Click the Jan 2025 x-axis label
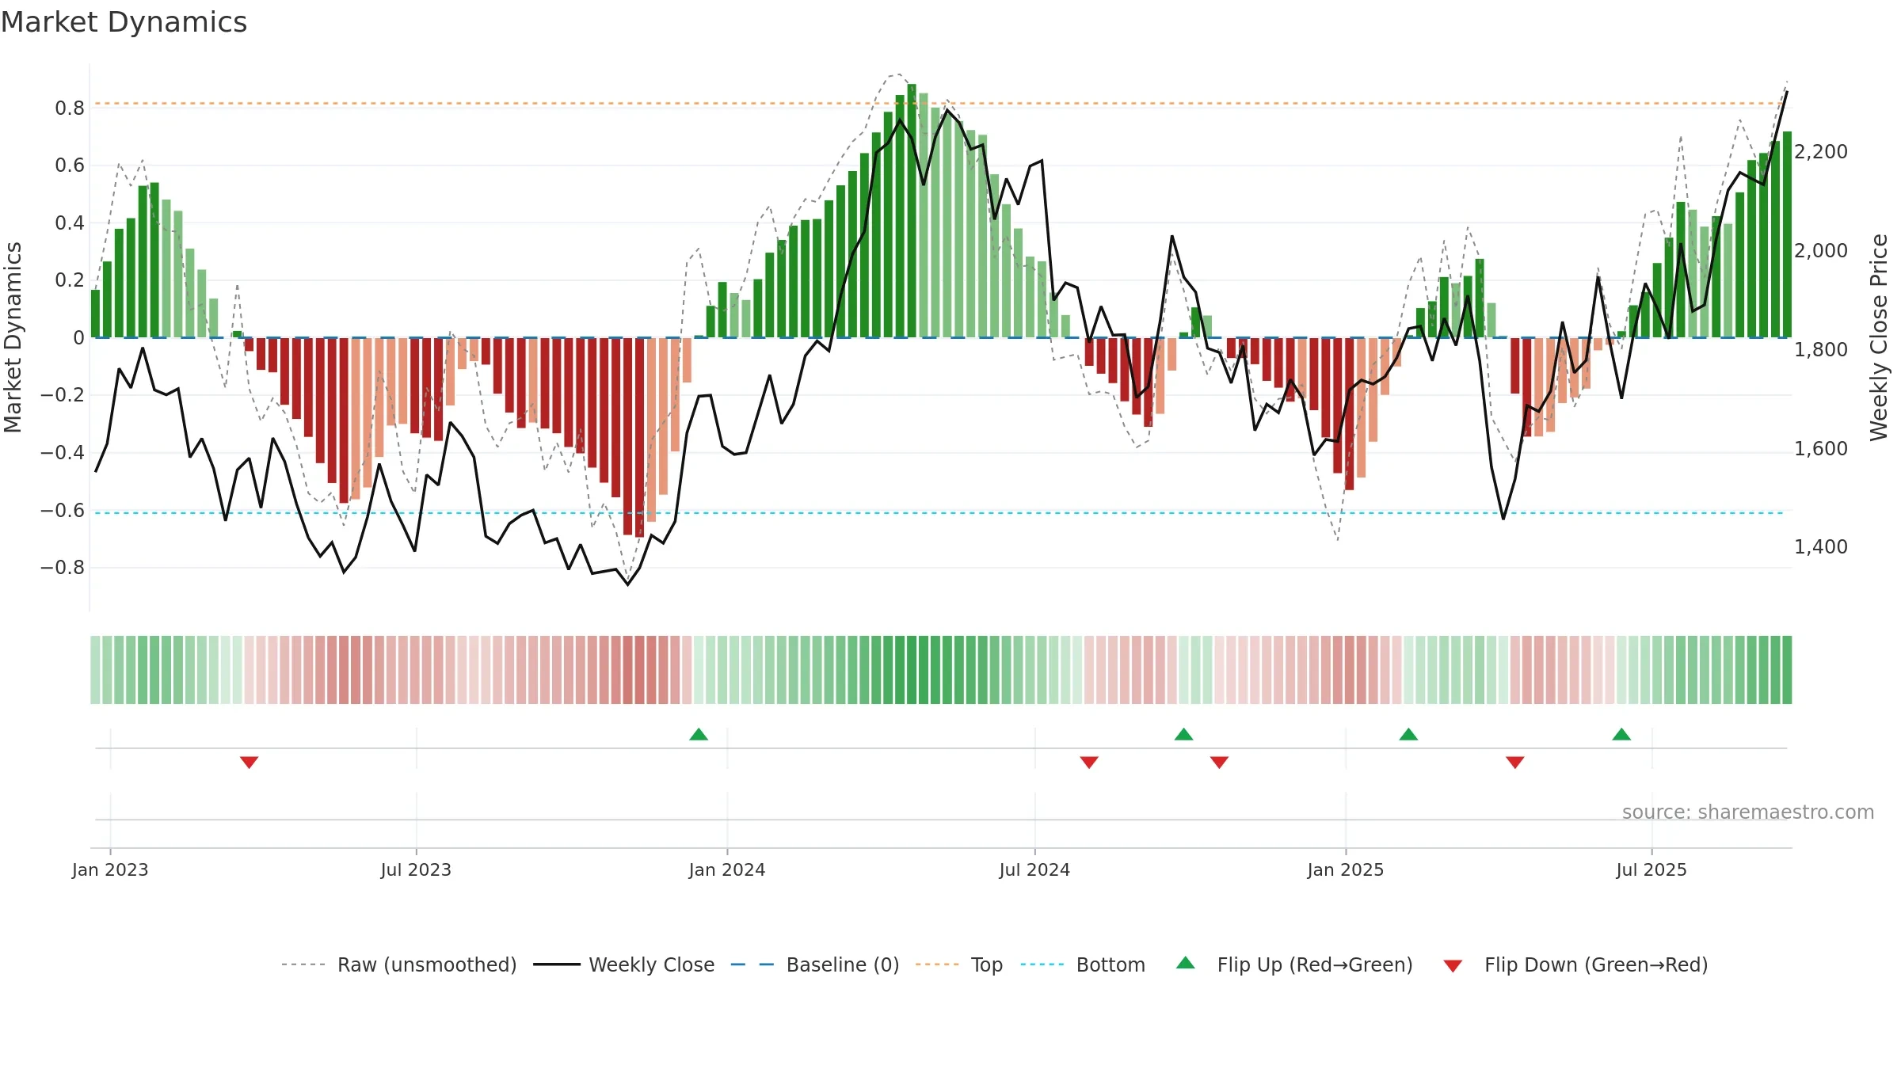This screenshot has height=1069, width=1901. [1346, 869]
